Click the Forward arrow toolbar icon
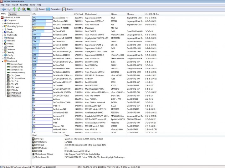The image size is (225, 168). click(x=9, y=9)
